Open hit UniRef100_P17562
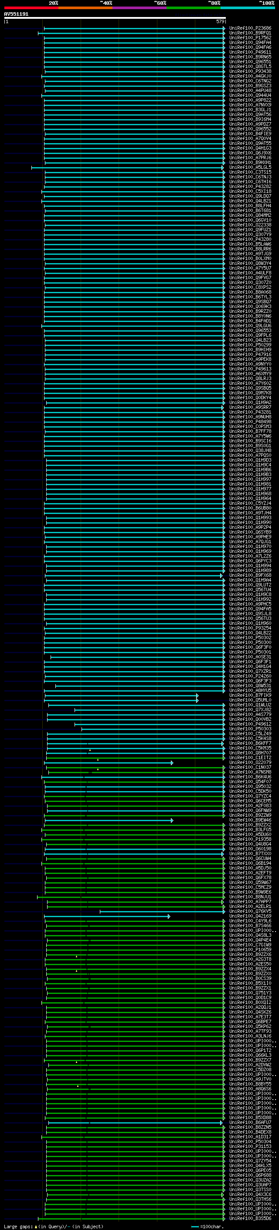 coord(250,38)
